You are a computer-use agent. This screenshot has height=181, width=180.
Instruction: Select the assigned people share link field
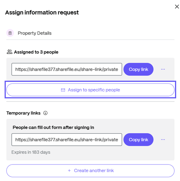click(67, 69)
